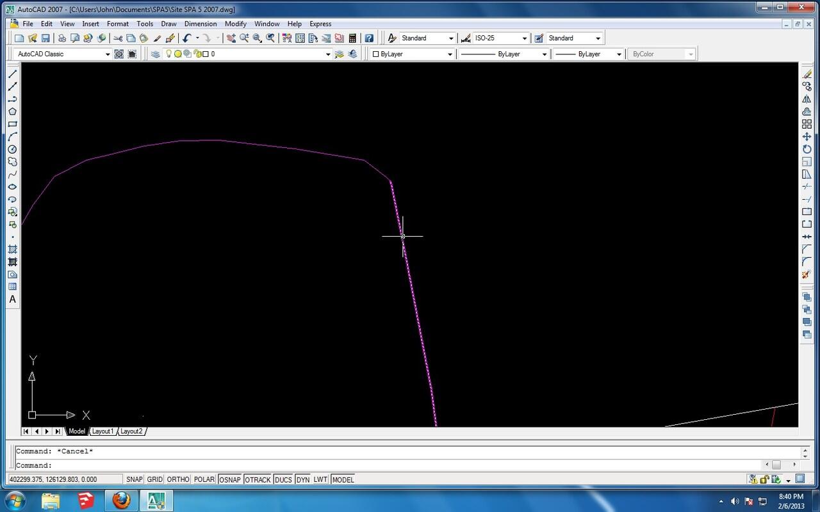Open the Table tool in Draw toolbar
The image size is (820, 512).
[x=12, y=287]
